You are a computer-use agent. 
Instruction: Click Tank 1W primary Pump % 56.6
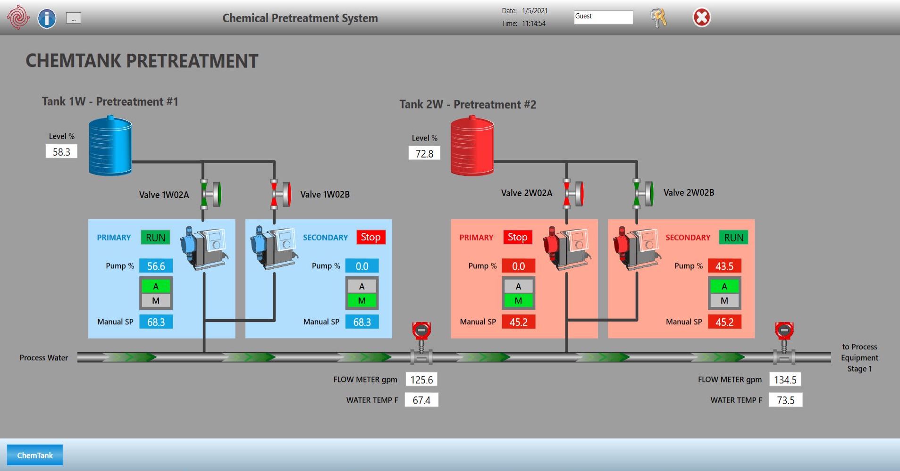[x=156, y=266]
